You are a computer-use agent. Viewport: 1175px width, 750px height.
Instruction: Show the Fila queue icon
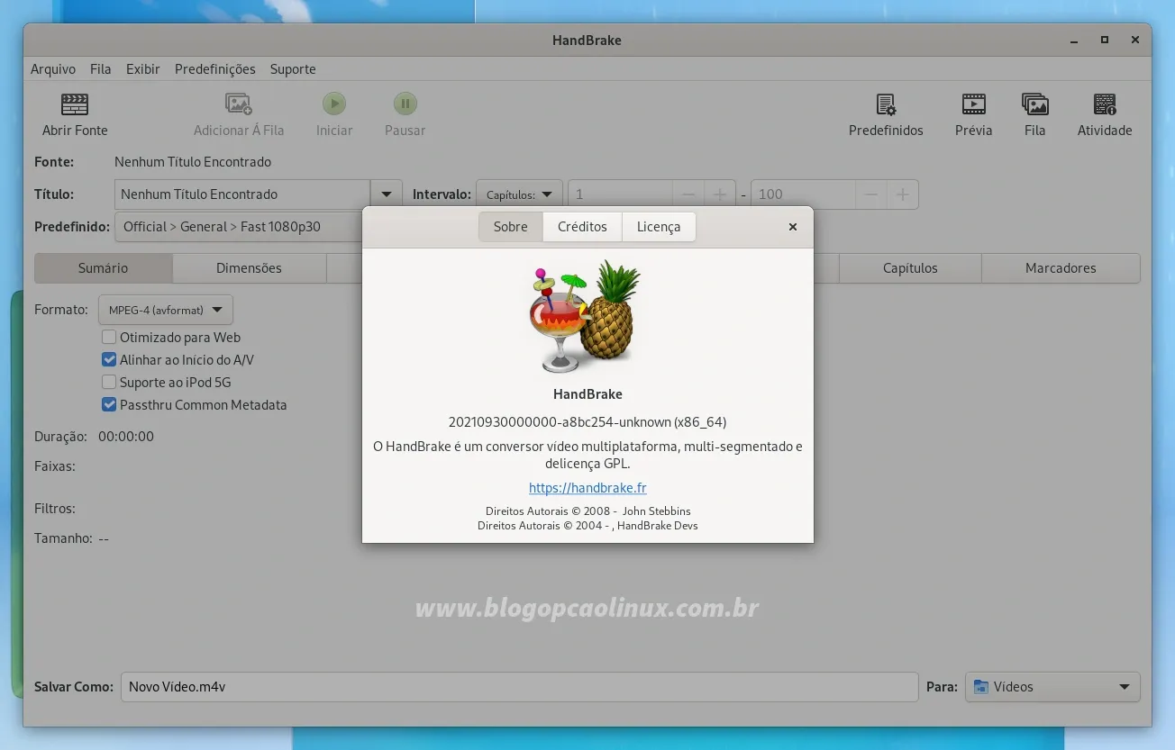pyautogui.click(x=1035, y=104)
